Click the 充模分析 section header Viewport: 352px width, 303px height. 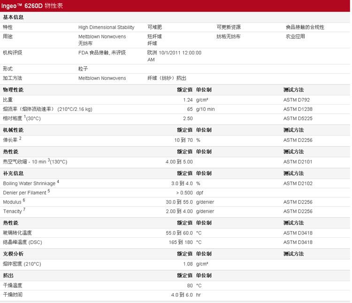(13, 254)
